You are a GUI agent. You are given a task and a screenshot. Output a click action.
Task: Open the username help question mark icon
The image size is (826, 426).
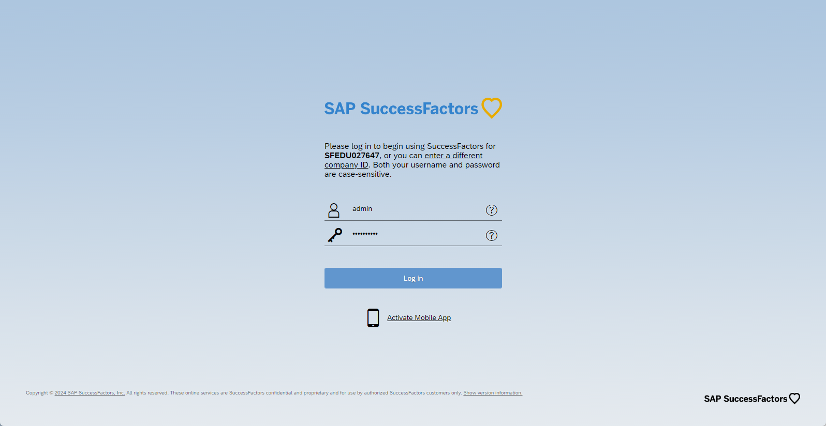coord(491,210)
